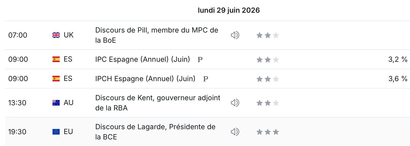Open the IPC Espagne (Annuel) (Juin) event

pyautogui.click(x=143, y=59)
